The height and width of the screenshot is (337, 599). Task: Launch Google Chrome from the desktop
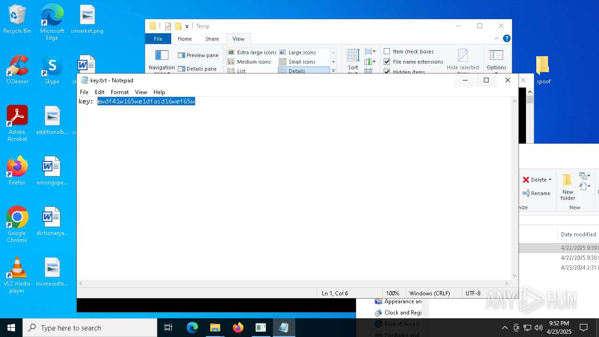tap(17, 225)
